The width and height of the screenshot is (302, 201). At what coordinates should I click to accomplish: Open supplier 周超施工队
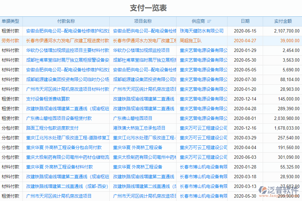pyautogui.click(x=191, y=41)
